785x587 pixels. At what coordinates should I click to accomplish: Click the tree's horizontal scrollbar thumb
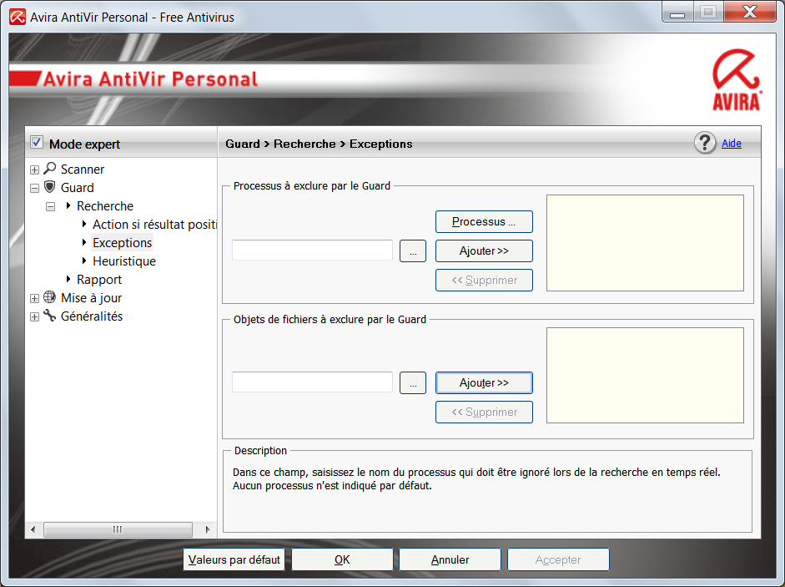point(118,529)
